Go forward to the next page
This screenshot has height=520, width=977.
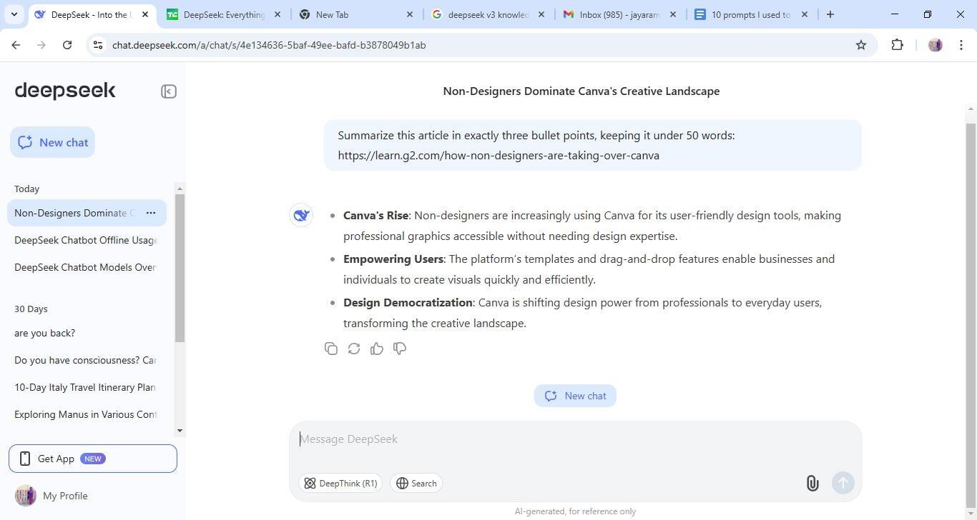coord(41,45)
